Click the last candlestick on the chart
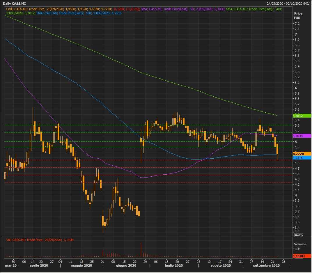This screenshot has height=273, width=312. click(x=277, y=149)
